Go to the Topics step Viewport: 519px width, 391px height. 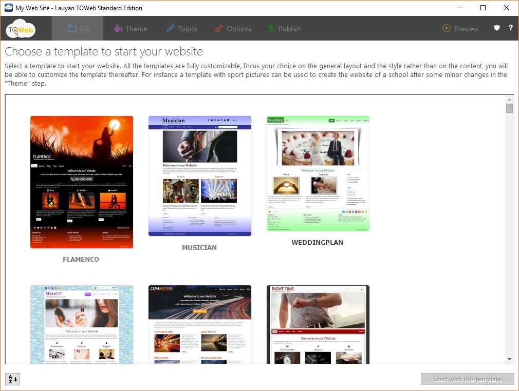182,29
